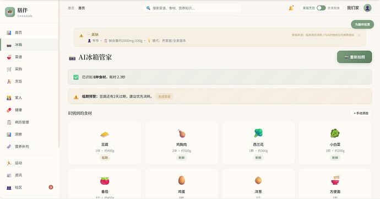Click the 临期预警 warning triangle icon

(x=76, y=97)
